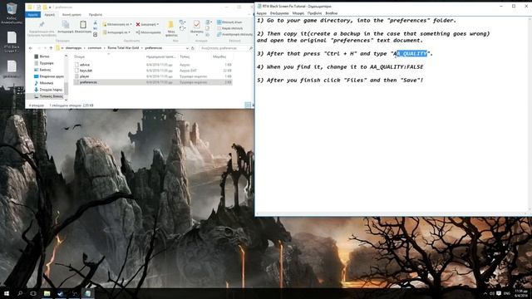Open the Properties dropdown arrow
532x299 pixels.
tap(196, 35)
